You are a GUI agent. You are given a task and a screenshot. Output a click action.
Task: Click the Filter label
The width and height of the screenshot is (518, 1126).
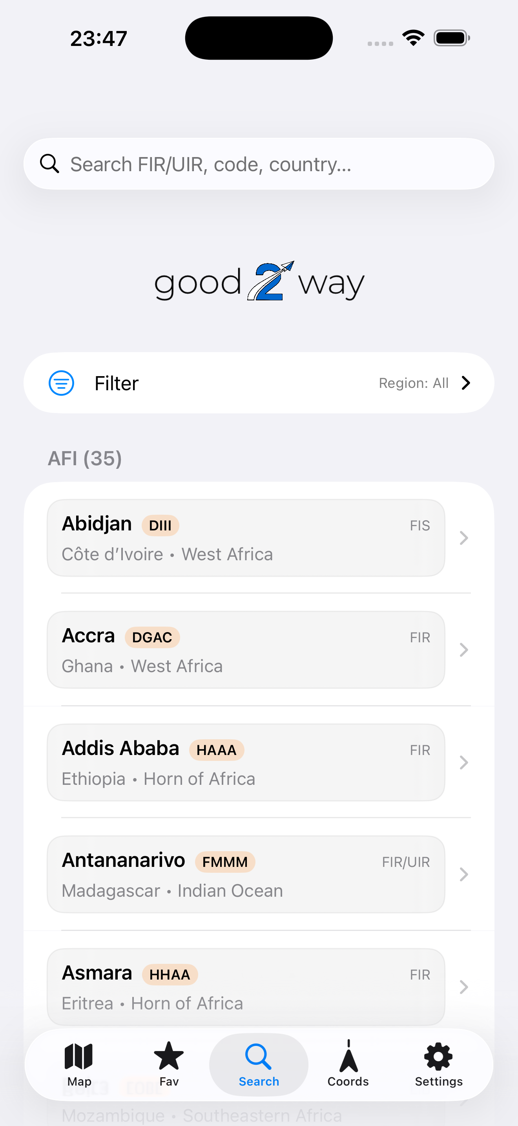[117, 383]
